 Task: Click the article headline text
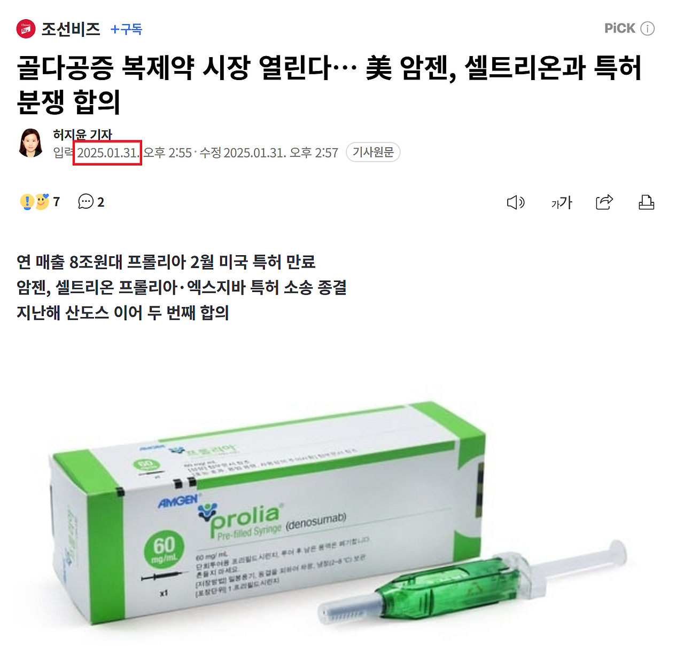pos(329,84)
